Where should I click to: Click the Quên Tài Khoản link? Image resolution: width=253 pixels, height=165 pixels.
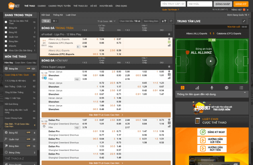[x=170, y=9]
